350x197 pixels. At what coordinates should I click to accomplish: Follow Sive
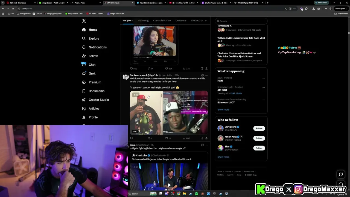click(x=259, y=148)
